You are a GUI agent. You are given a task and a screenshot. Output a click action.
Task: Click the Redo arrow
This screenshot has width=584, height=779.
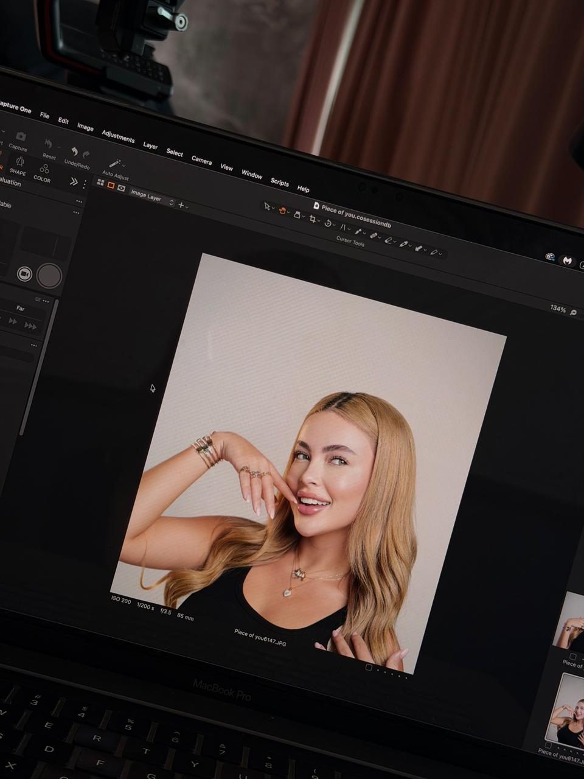point(86,155)
